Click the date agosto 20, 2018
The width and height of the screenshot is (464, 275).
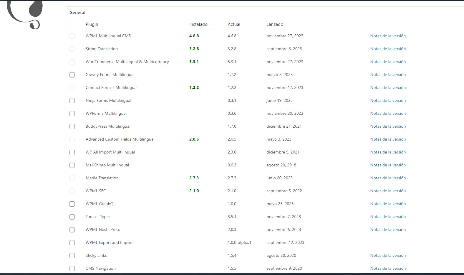281,165
